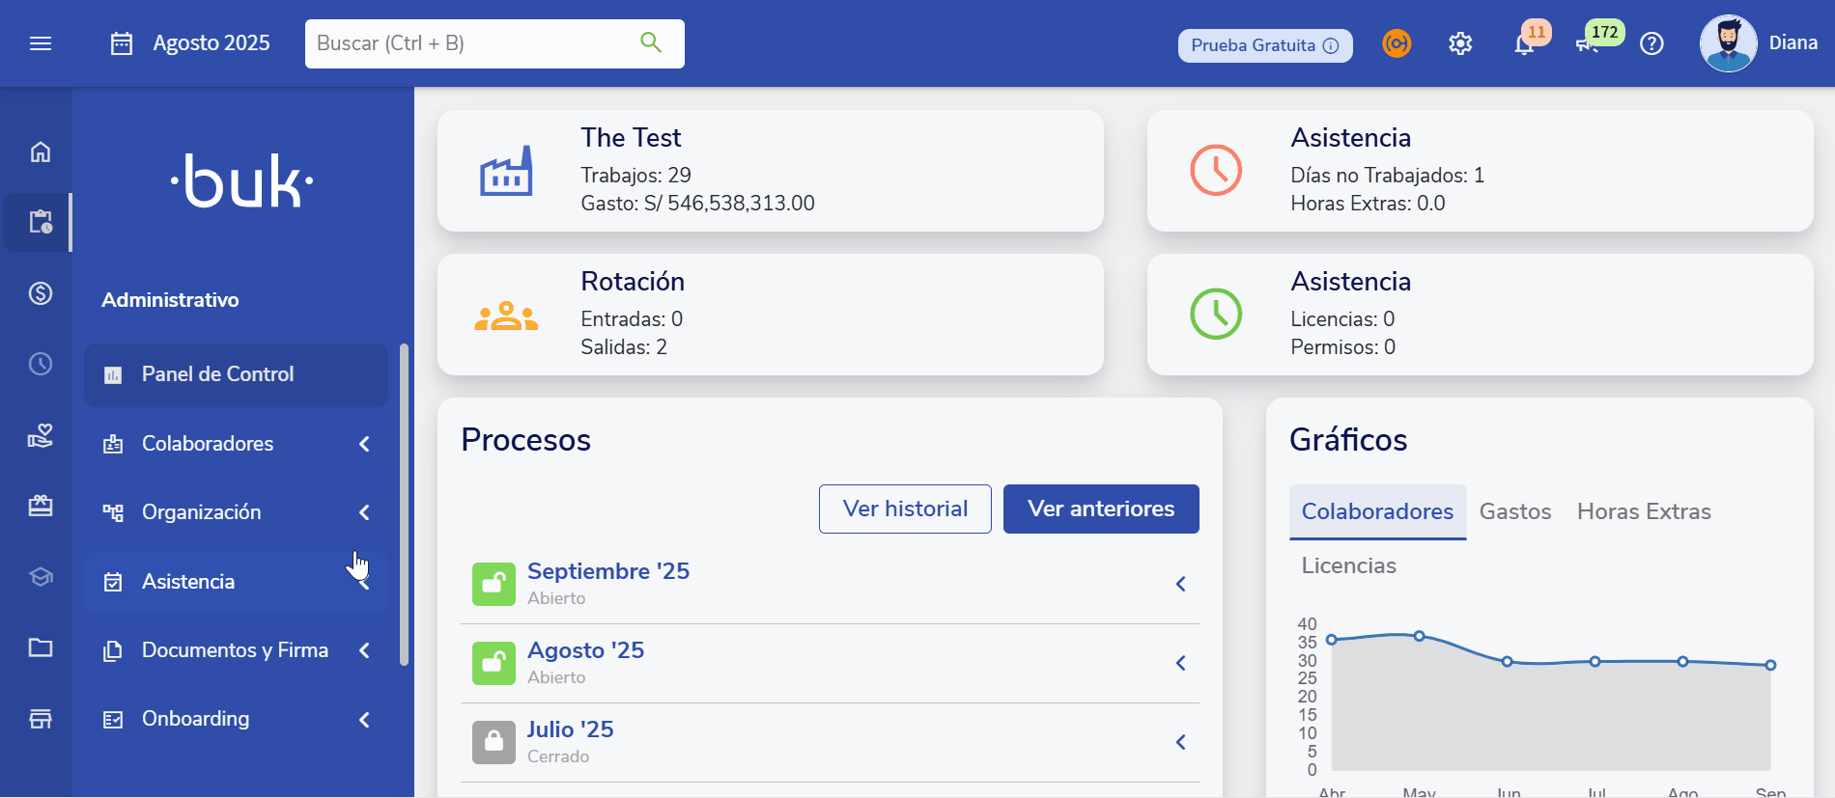Screen dimensions: 1835x798
Task: Click the buk logo
Action: click(242, 181)
